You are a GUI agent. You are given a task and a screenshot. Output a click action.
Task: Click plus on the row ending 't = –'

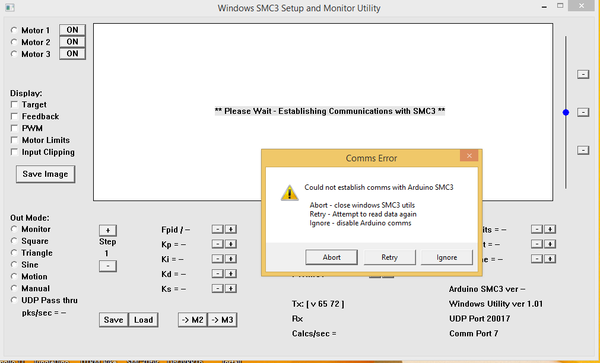tap(550, 244)
